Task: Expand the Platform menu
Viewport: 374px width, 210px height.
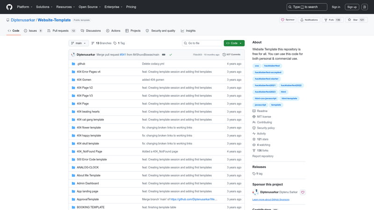Action: pyautogui.click(x=25, y=7)
